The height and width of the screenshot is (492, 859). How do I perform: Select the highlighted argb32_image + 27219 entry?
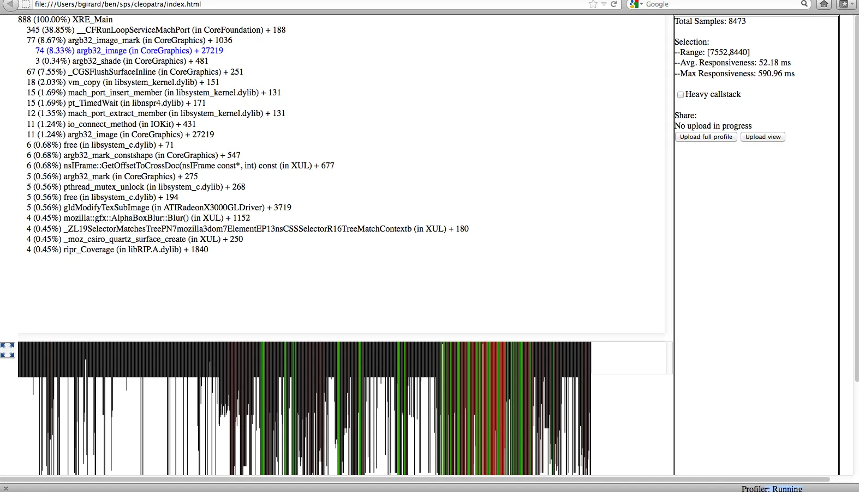129,51
